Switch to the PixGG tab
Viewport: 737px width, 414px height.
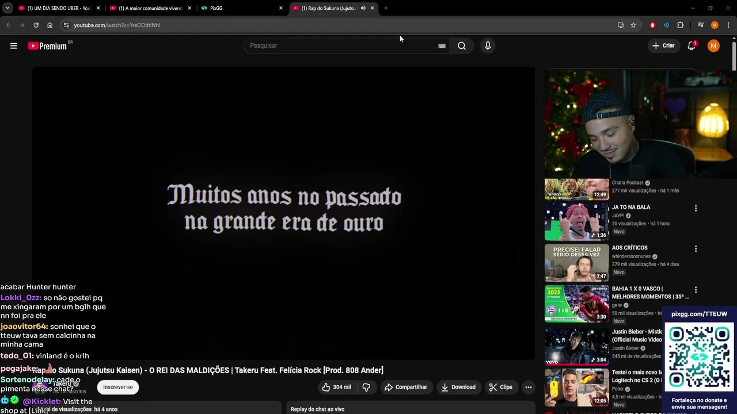pos(242,8)
